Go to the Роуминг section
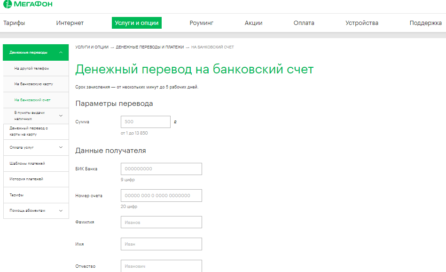The image size is (446, 272). 202,23
